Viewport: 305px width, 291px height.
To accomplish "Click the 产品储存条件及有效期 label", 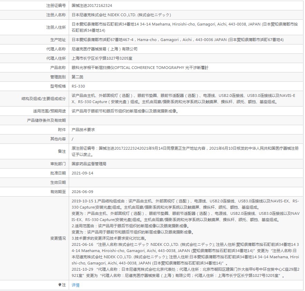I will click(46, 120).
